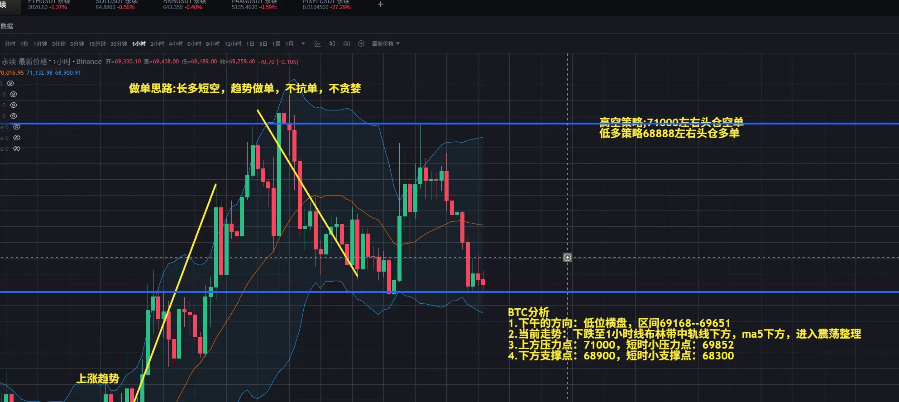The height and width of the screenshot is (402, 899).
Task: Select the 1月 timeframe
Action: (289, 44)
